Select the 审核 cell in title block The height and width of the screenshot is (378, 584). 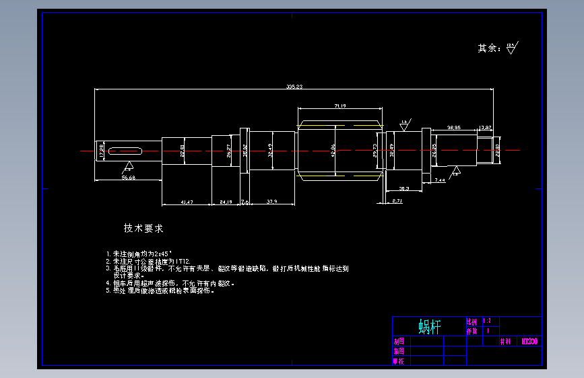pyautogui.click(x=399, y=361)
